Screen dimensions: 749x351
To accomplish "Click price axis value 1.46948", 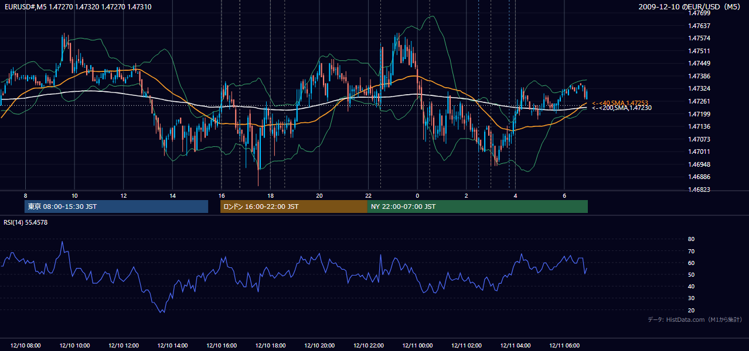I will point(699,164).
